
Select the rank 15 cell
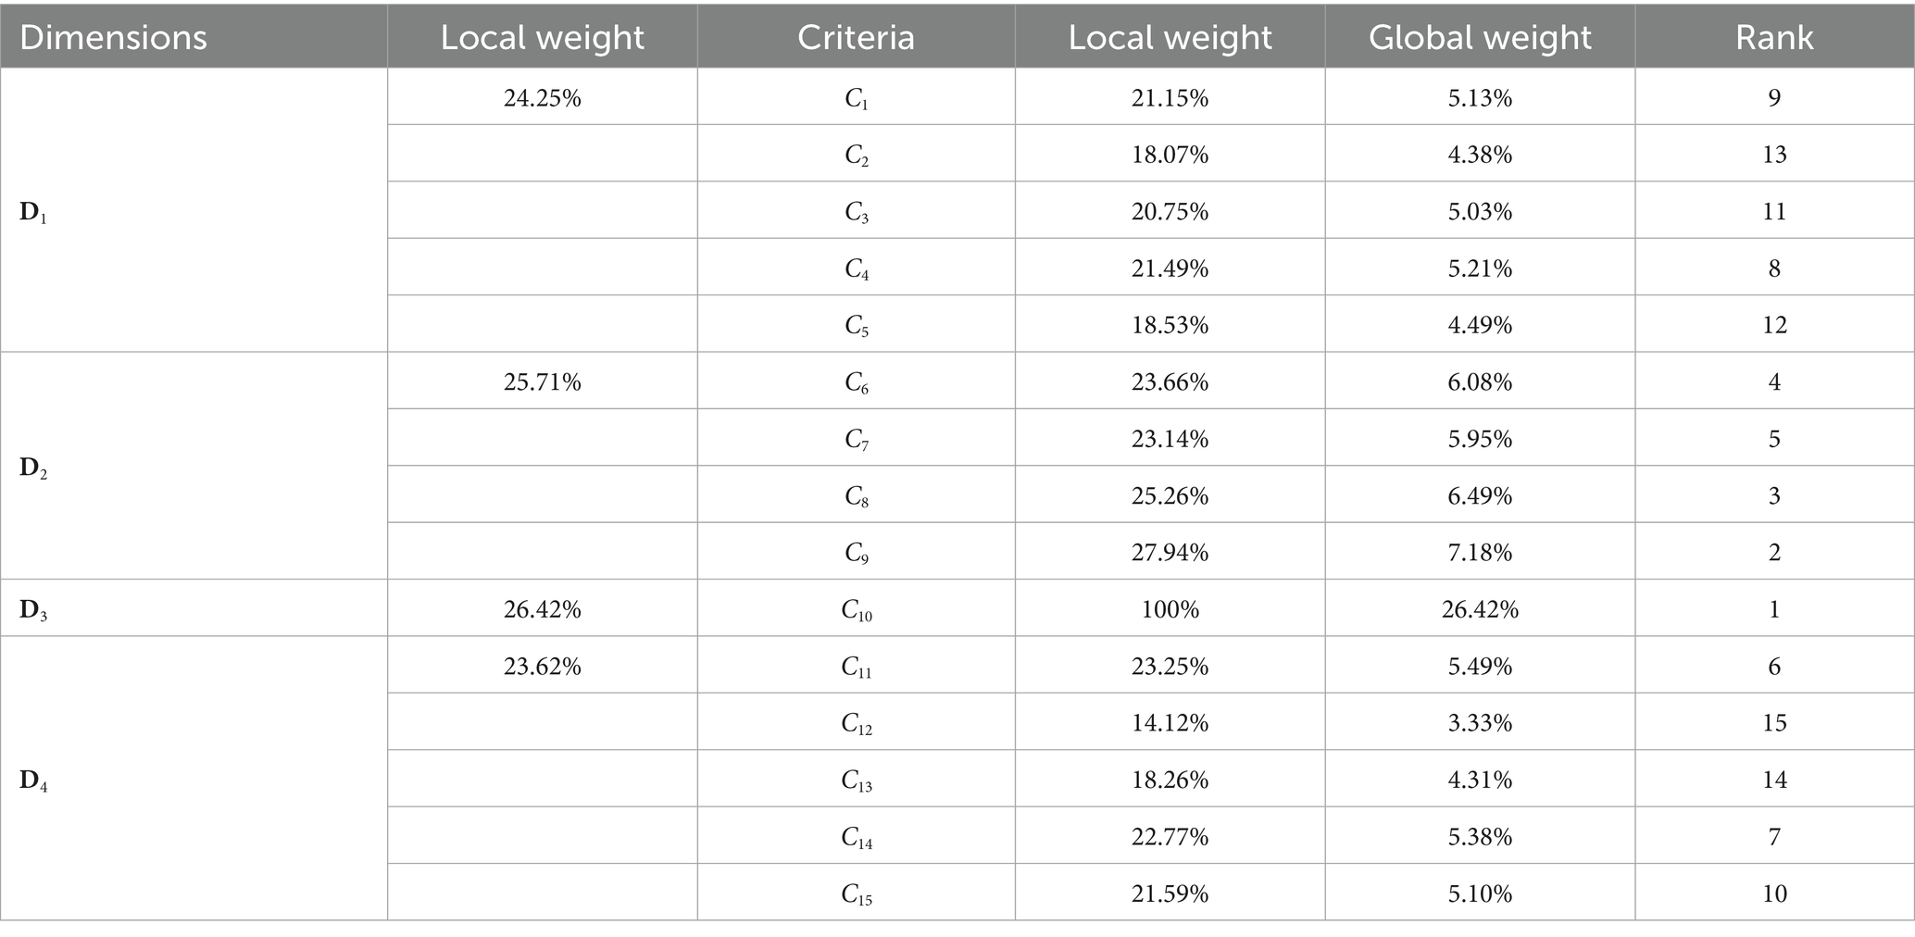pyautogui.click(x=1774, y=722)
